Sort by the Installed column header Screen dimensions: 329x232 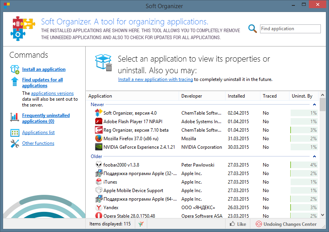pos(242,96)
